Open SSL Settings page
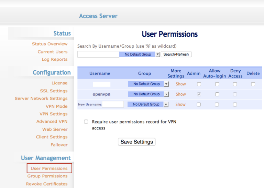This screenshot has height=188, width=264. tap(54, 91)
